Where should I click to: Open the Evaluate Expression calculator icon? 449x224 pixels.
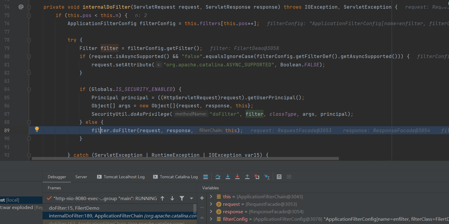[x=279, y=177]
